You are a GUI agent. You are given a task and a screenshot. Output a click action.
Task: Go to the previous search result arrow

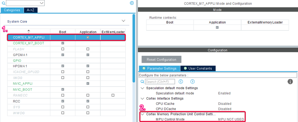[181, 81]
